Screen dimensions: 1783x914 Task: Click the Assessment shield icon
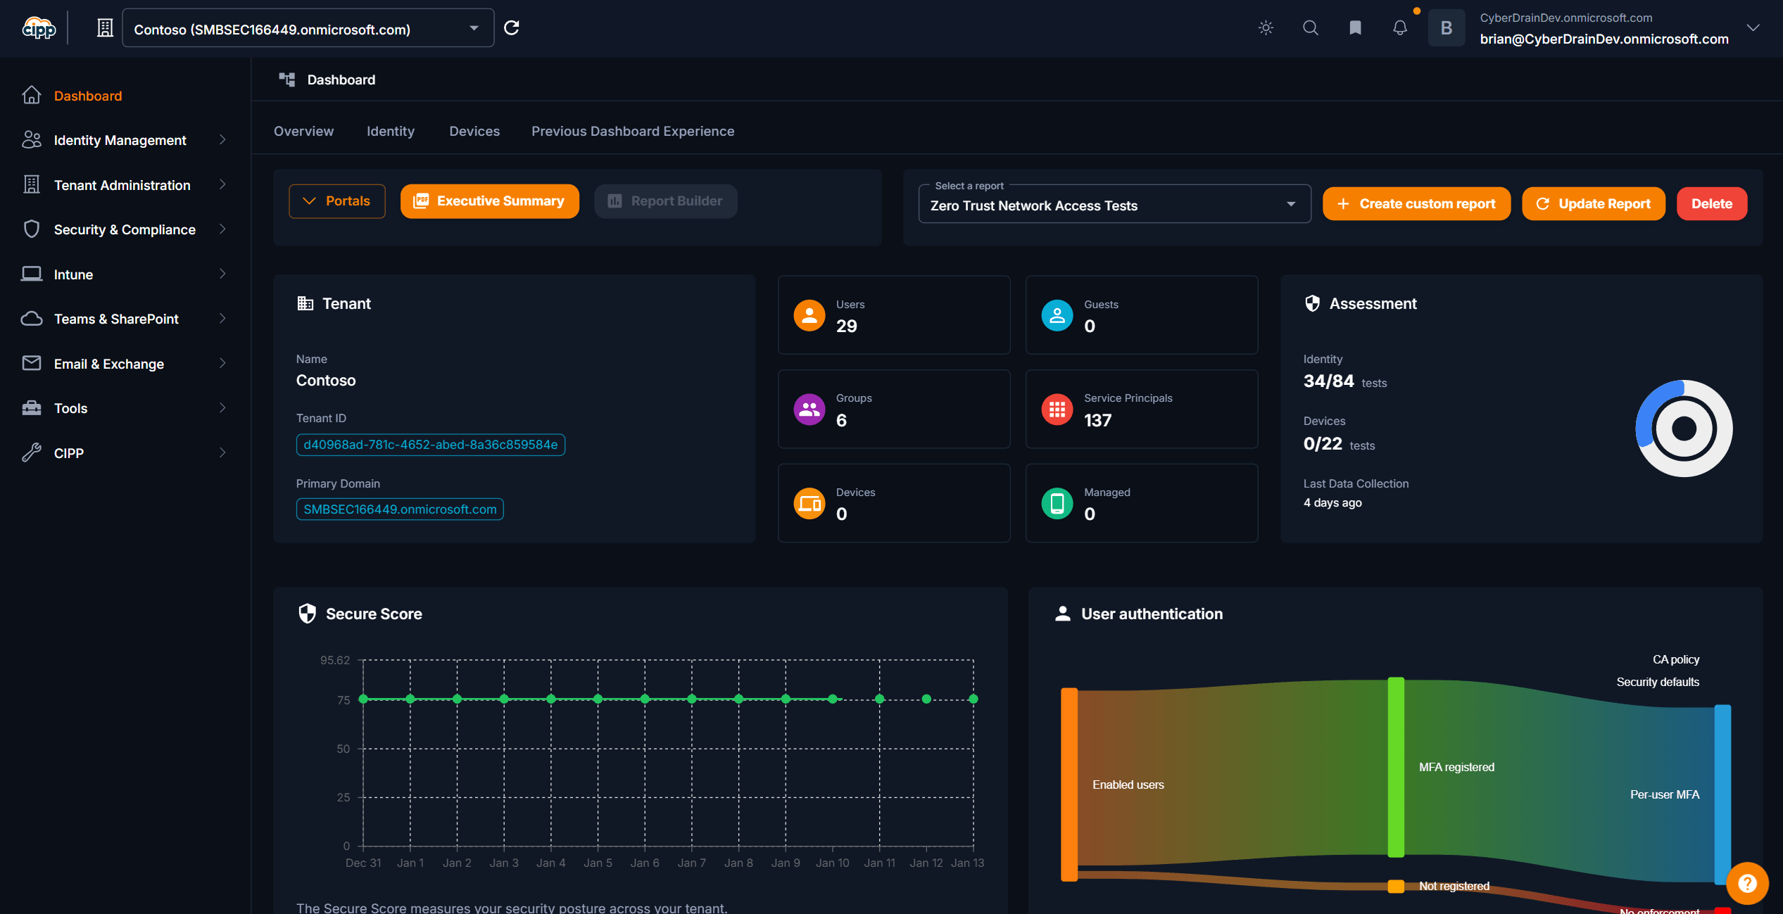pyautogui.click(x=1312, y=303)
